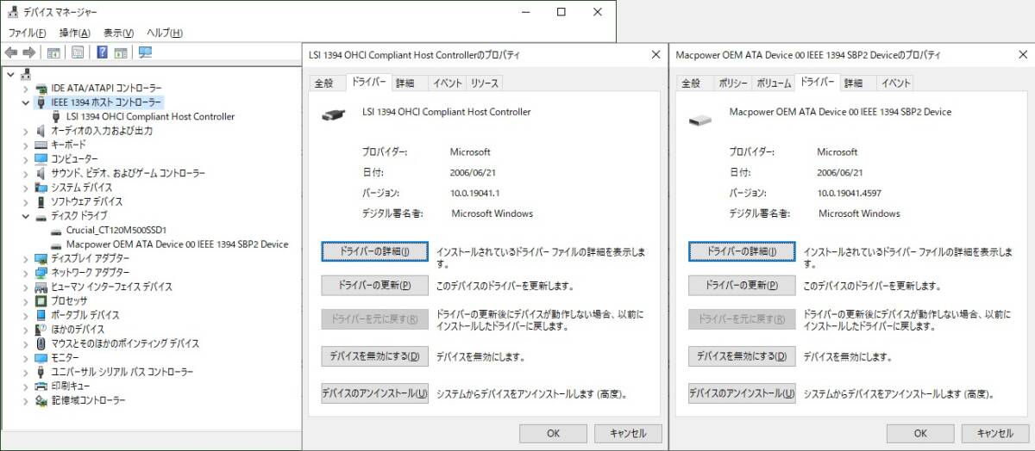Expand the キーボード node
This screenshot has width=1035, height=451.
[26, 145]
